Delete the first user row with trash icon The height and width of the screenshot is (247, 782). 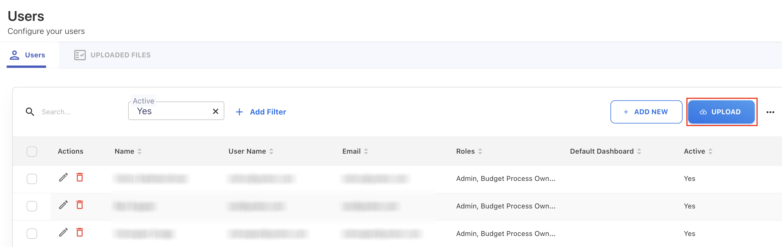click(80, 177)
